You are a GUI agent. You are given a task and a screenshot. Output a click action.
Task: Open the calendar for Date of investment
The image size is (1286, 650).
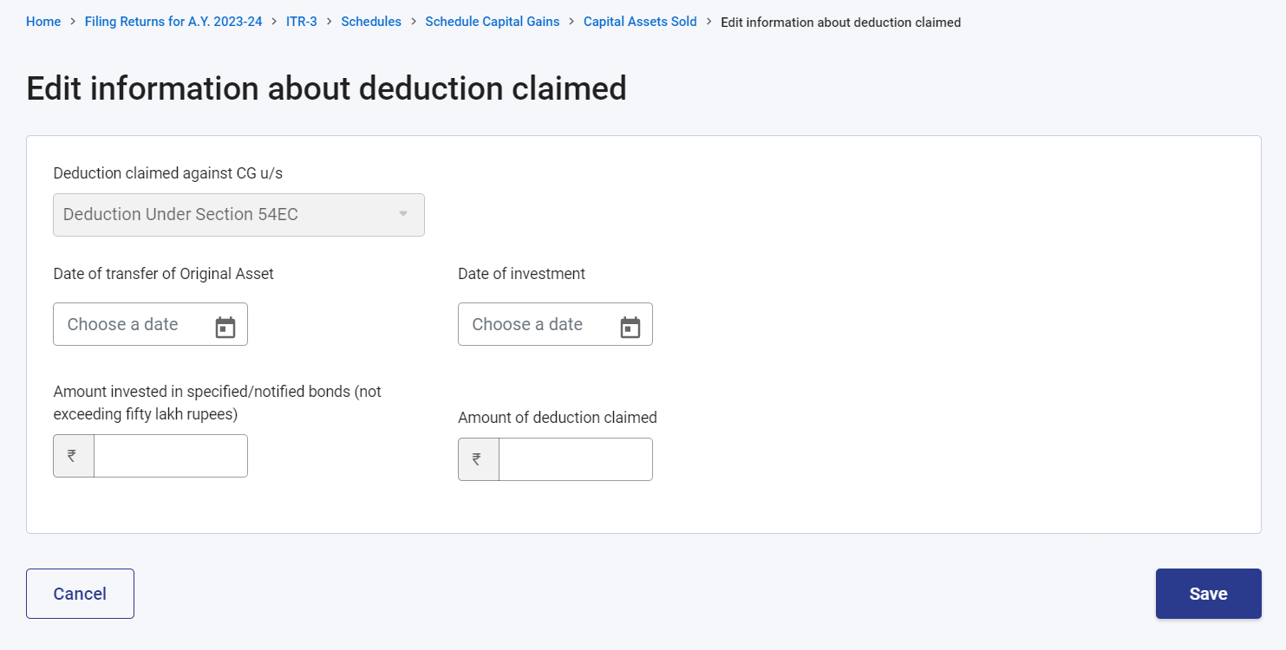pos(630,324)
